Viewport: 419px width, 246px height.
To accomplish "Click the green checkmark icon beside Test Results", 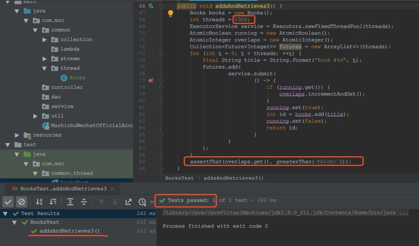I will pyautogui.click(x=16, y=213).
